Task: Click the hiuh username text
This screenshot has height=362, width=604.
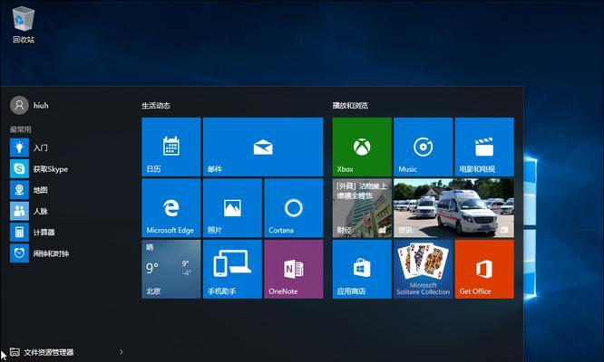Action: [41, 105]
